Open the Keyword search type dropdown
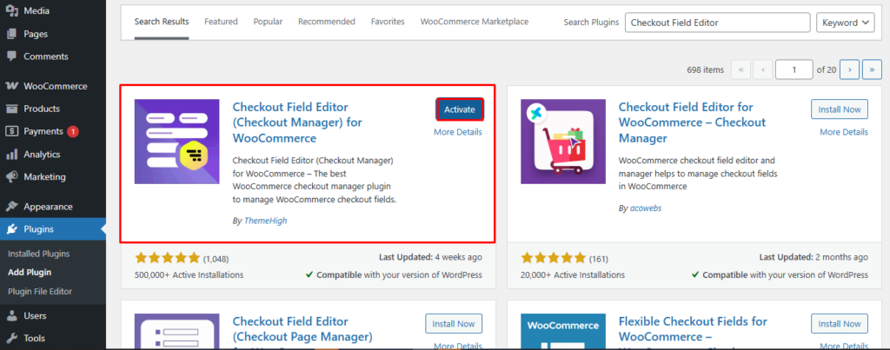Screen dimensions: 890x350 click(x=849, y=23)
